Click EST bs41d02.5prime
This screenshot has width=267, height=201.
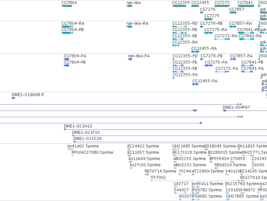pos(70,149)
